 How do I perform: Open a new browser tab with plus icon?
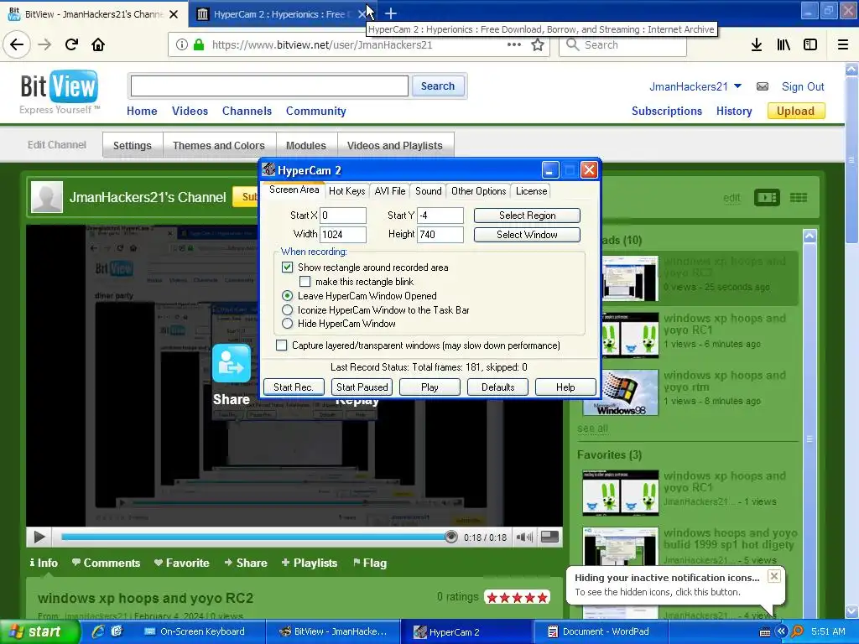(391, 13)
